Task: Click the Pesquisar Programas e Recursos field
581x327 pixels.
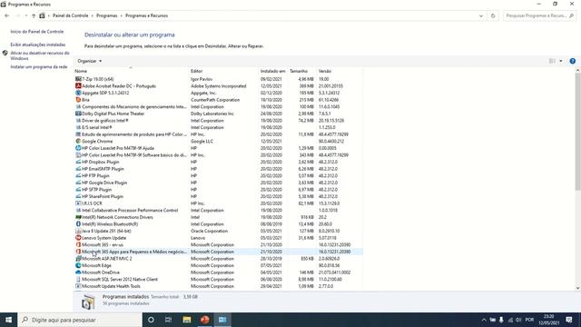Action: pyautogui.click(x=539, y=15)
